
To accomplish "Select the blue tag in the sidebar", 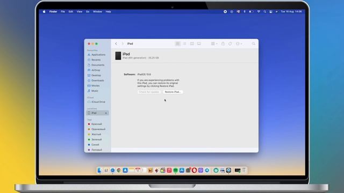I will coord(94,145).
